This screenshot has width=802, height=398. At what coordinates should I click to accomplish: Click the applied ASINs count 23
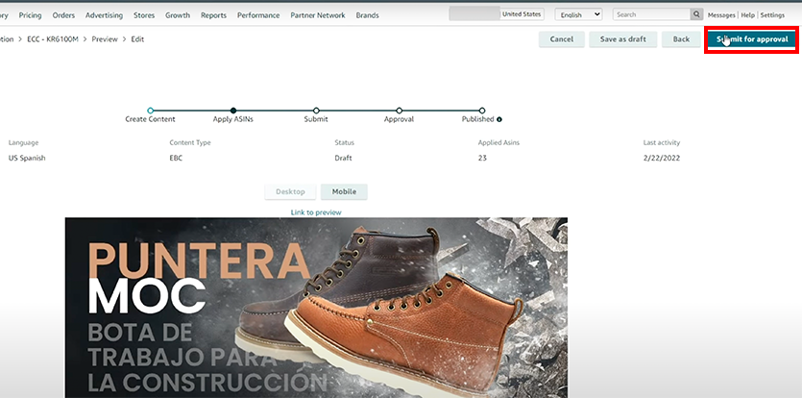click(x=482, y=158)
